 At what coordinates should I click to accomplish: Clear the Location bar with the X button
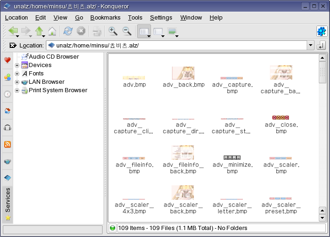coord(13,46)
